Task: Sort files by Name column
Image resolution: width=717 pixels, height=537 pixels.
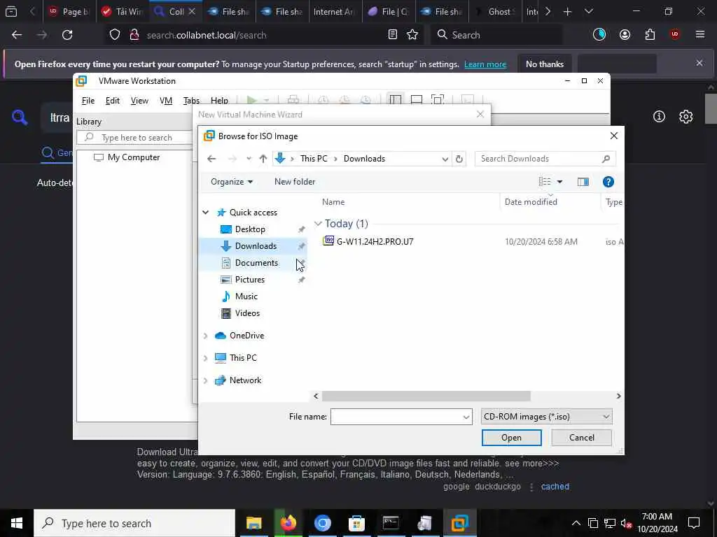Action: (333, 202)
